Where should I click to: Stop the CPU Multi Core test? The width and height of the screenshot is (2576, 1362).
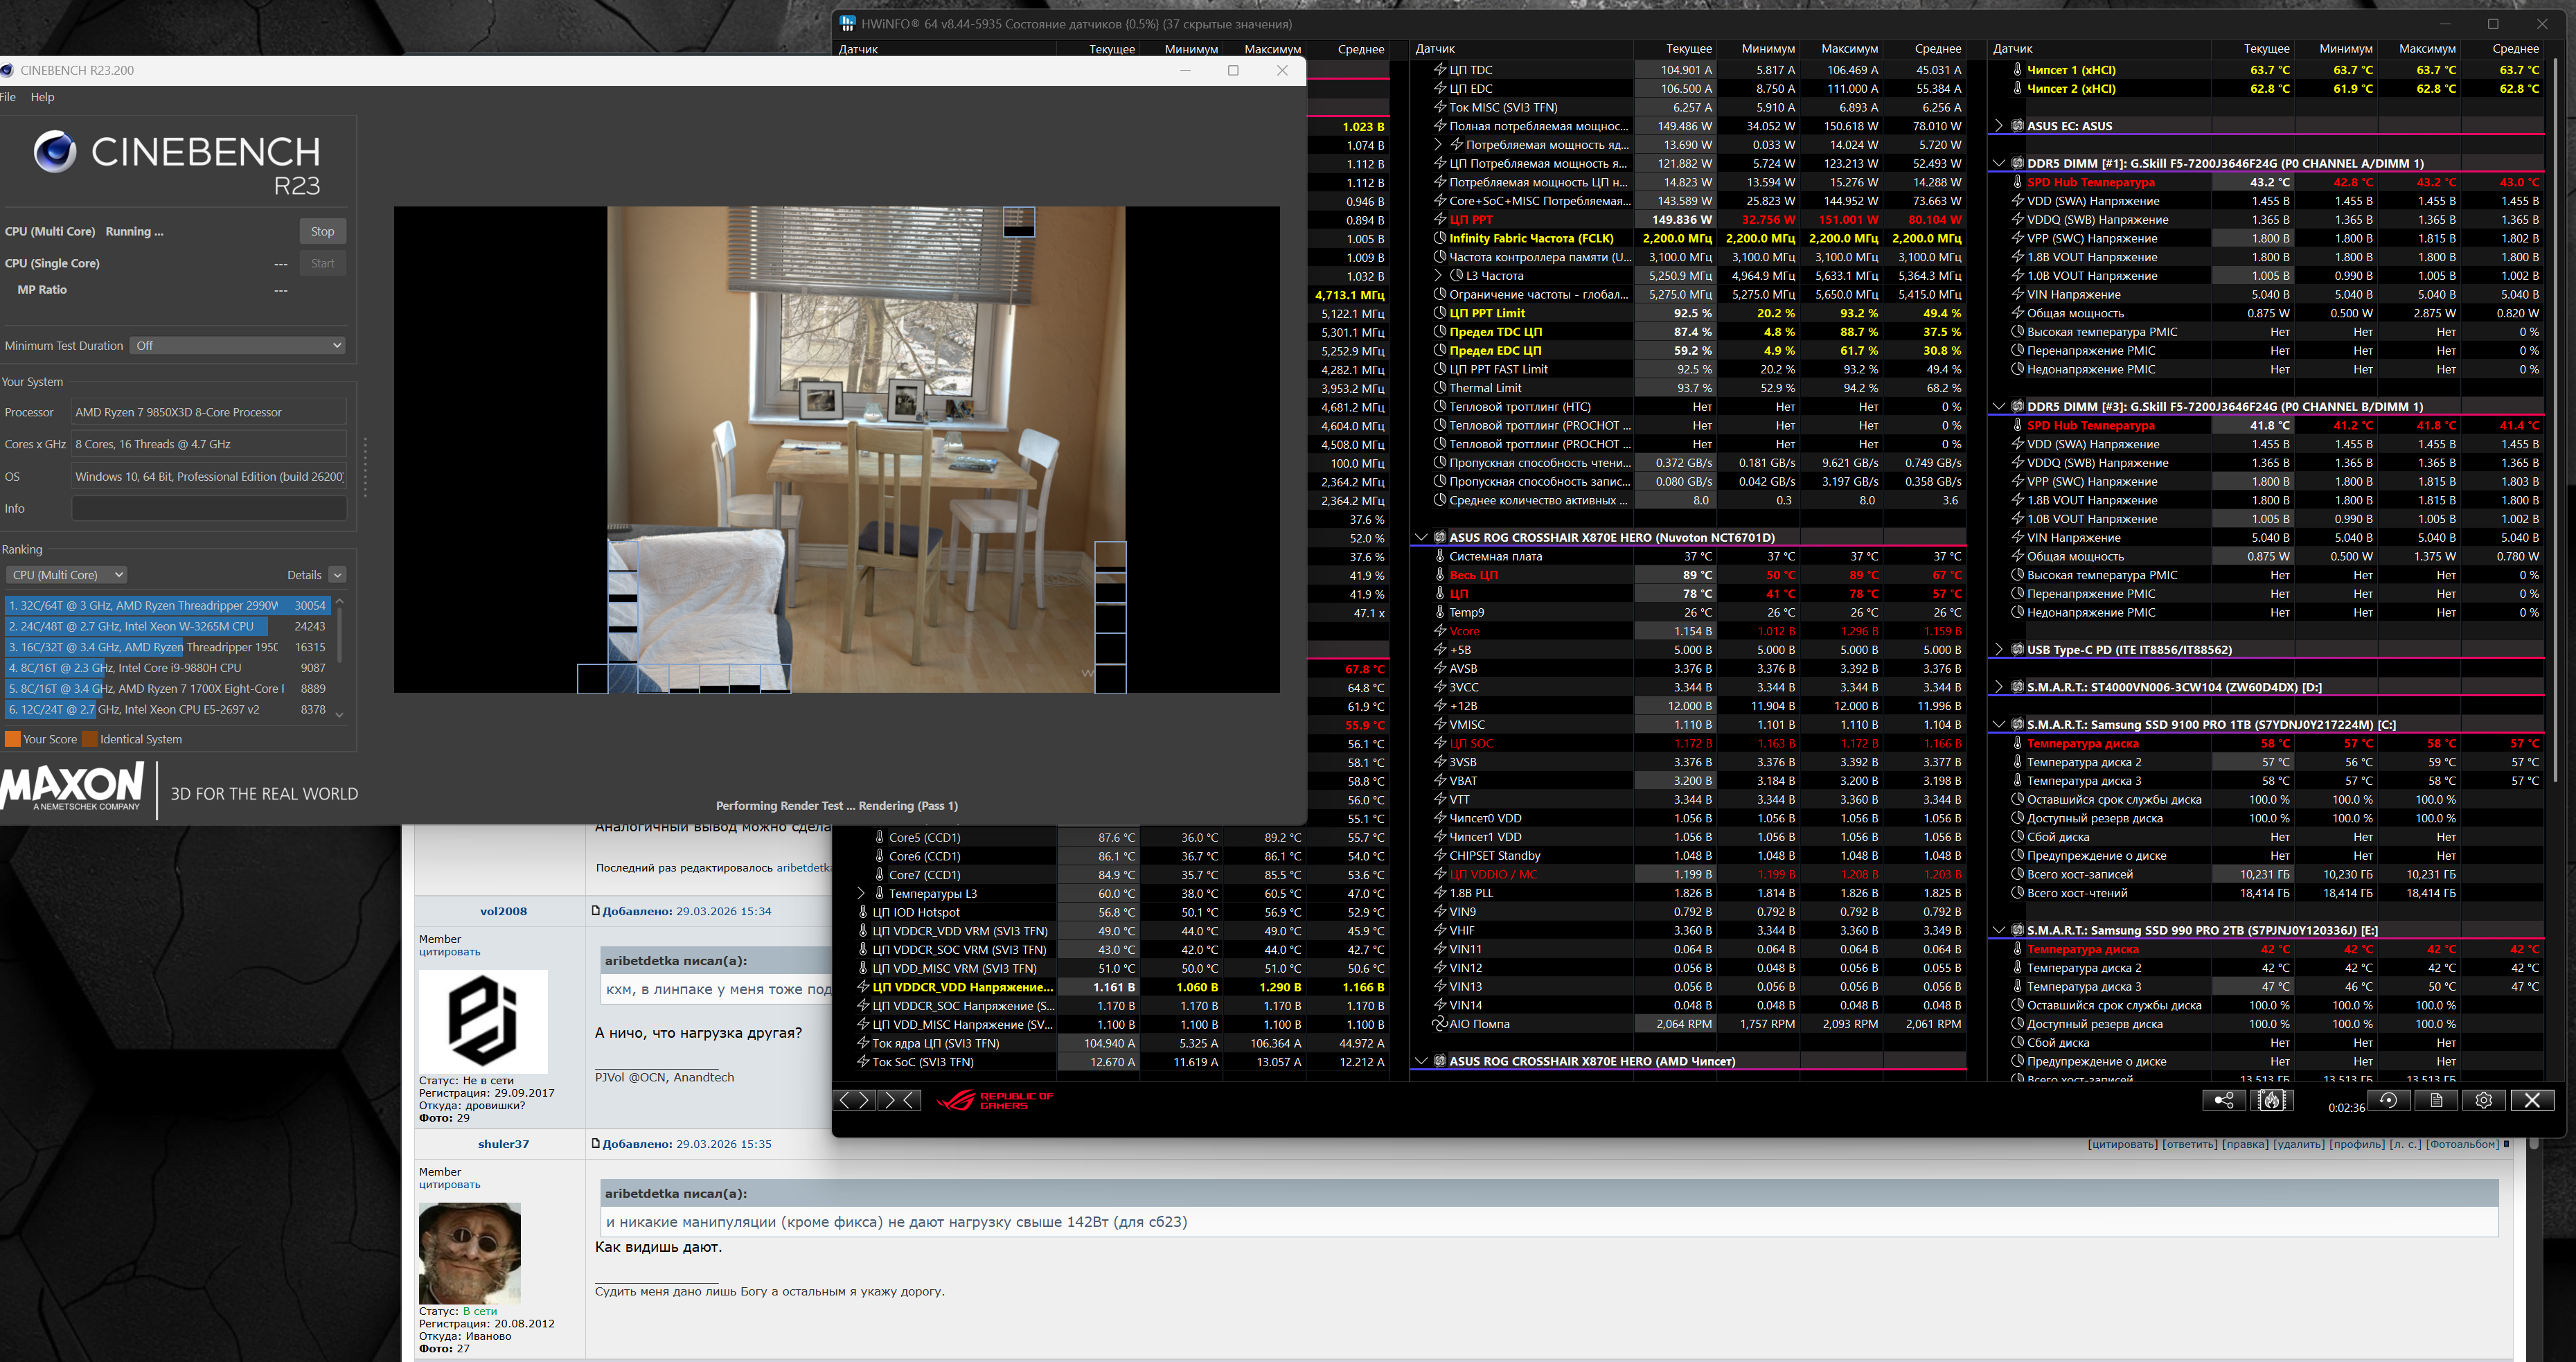(x=322, y=231)
